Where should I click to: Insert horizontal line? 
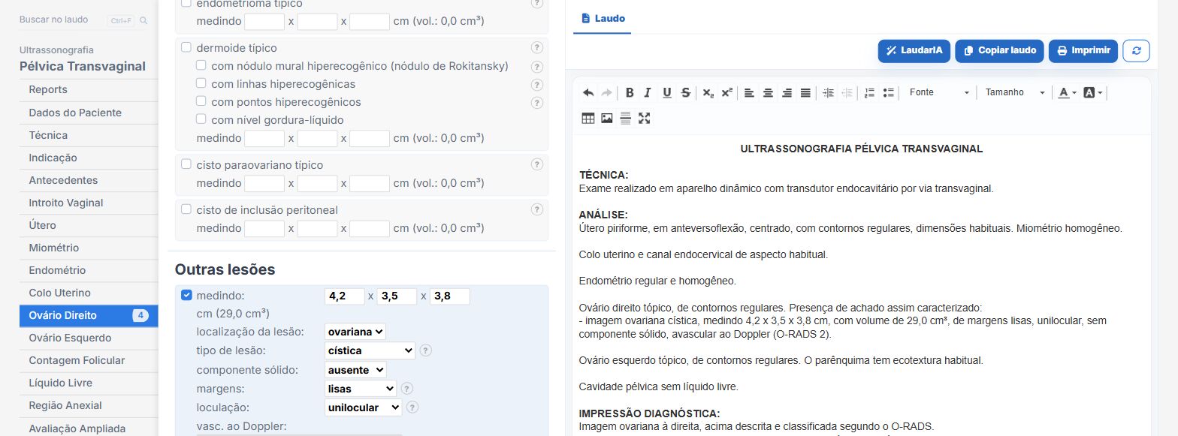pyautogui.click(x=625, y=118)
